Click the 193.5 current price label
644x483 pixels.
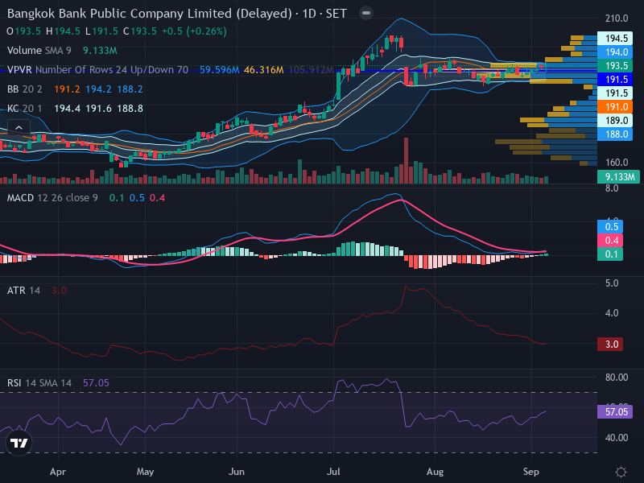615,66
